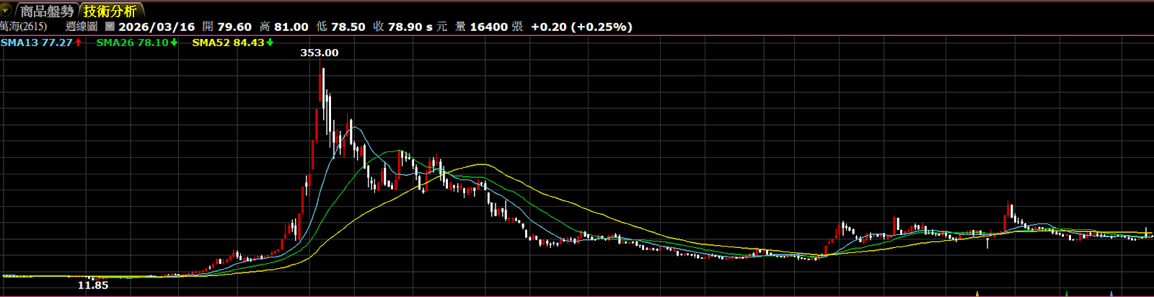Click the 353.00 high price label

coord(319,53)
